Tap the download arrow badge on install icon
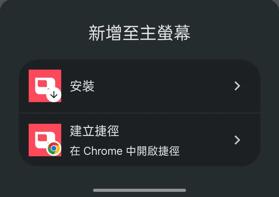This screenshot has width=279, height=197. pyautogui.click(x=54, y=95)
